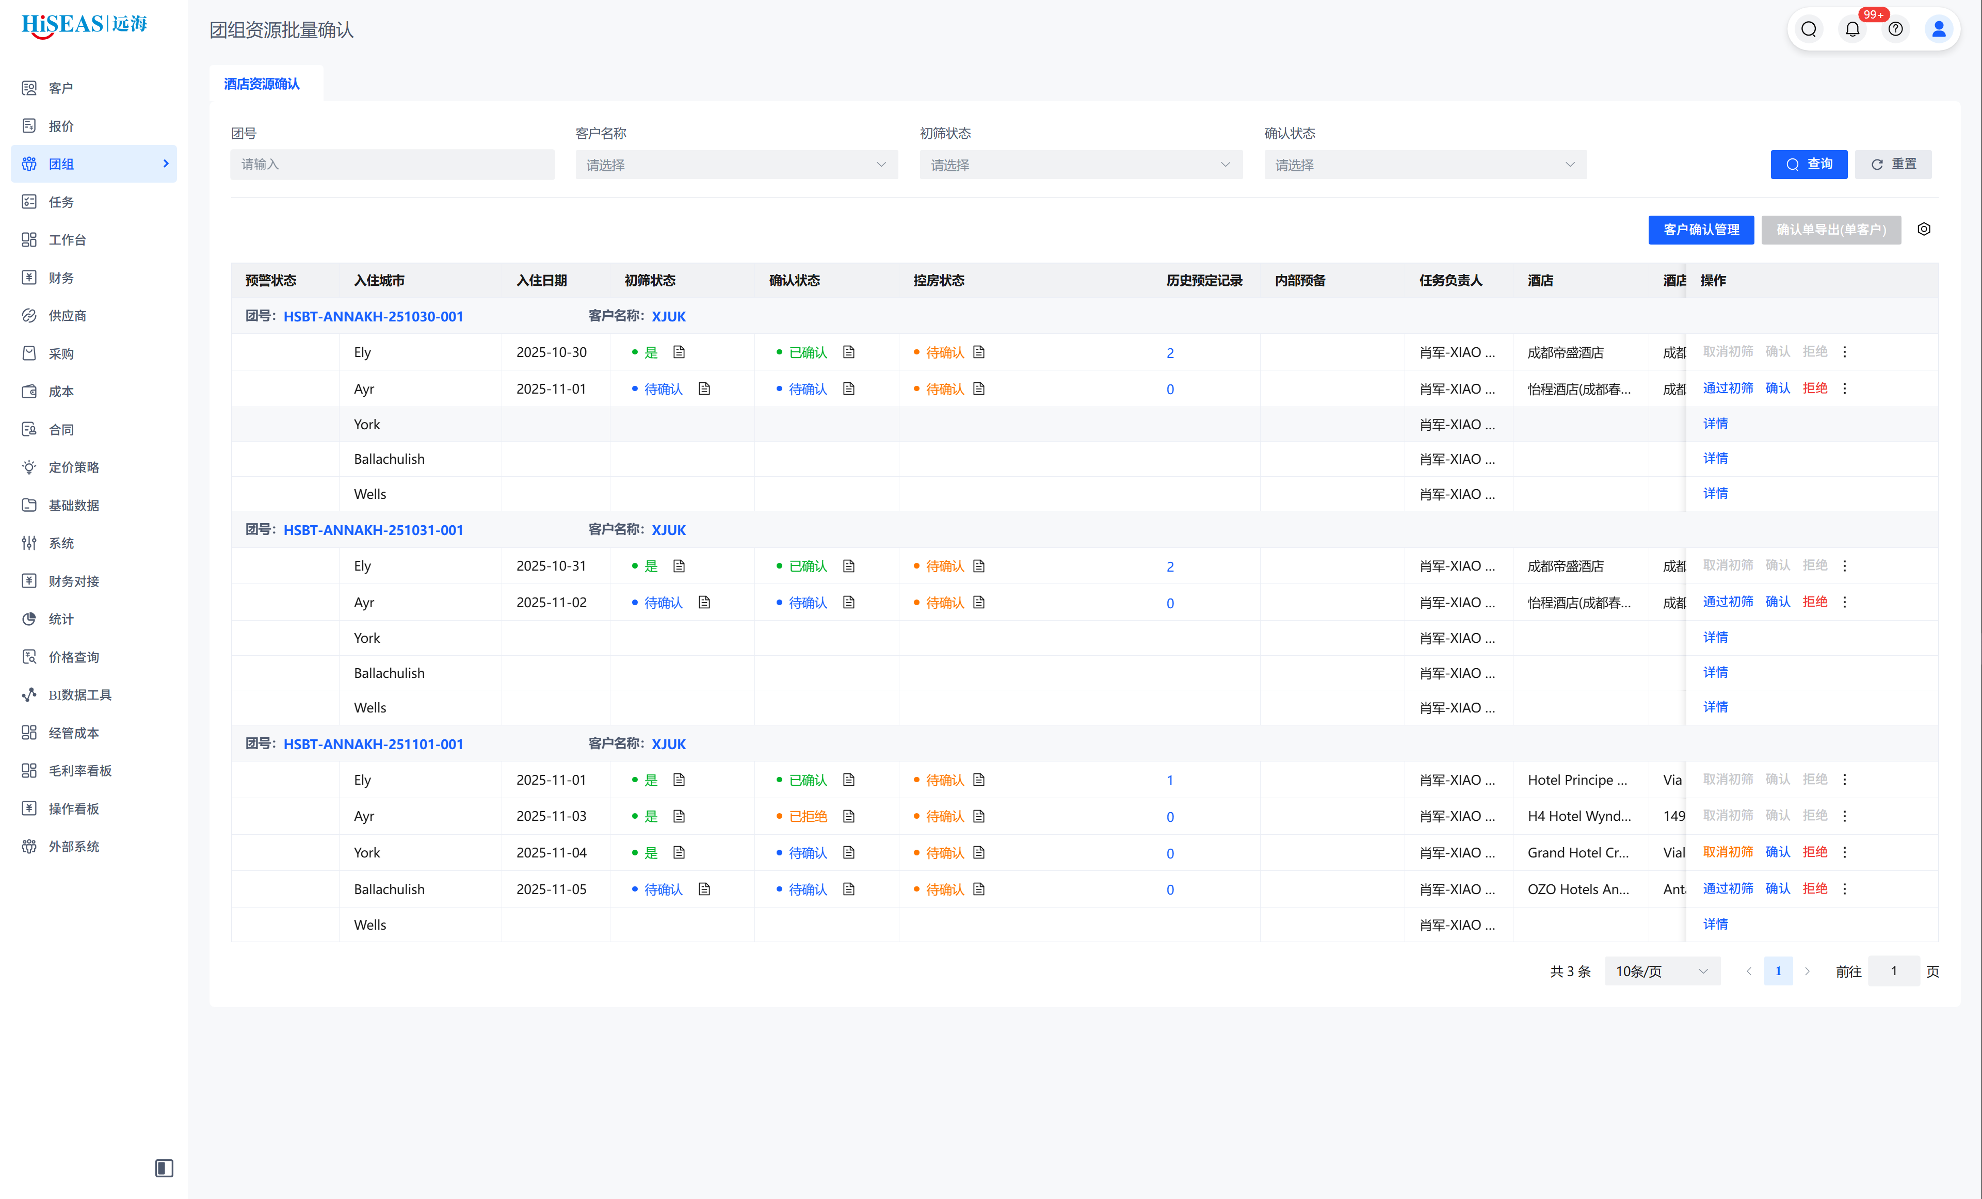Click the table column settings gear icon
Screen dimensions: 1982x1199
click(1923, 229)
